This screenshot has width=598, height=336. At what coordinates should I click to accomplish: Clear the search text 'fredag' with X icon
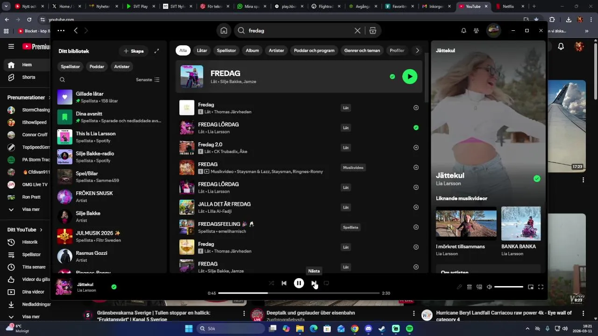357,30
